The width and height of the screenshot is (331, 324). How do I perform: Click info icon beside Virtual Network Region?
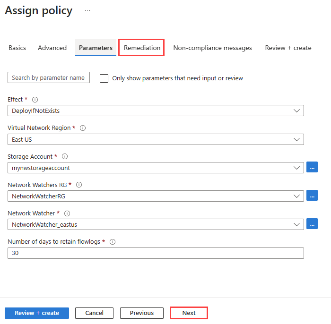(x=83, y=128)
